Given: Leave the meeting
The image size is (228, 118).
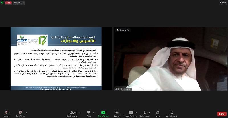Looking at the screenshot, I should 222,114.
